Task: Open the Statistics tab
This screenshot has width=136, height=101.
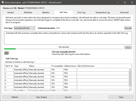Action: point(46,13)
